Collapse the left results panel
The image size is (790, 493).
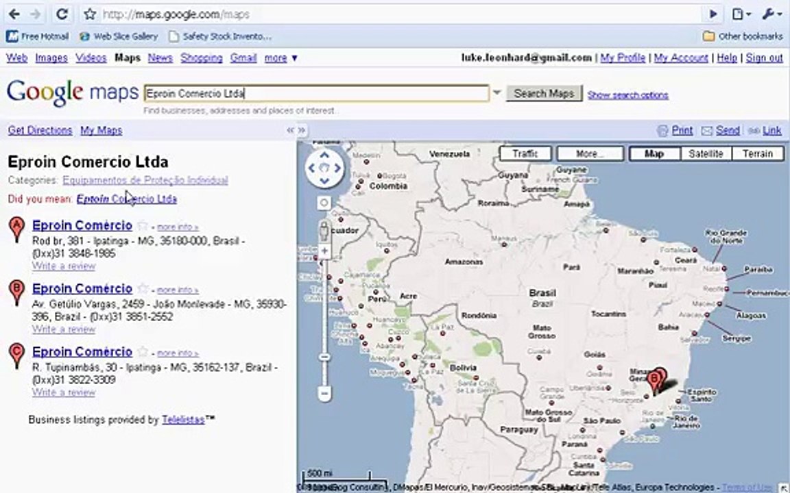click(289, 130)
